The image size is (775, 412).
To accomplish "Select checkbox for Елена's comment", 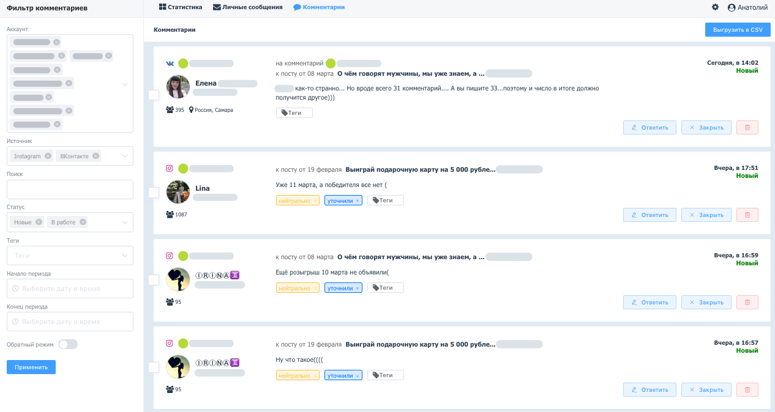I will [x=154, y=95].
